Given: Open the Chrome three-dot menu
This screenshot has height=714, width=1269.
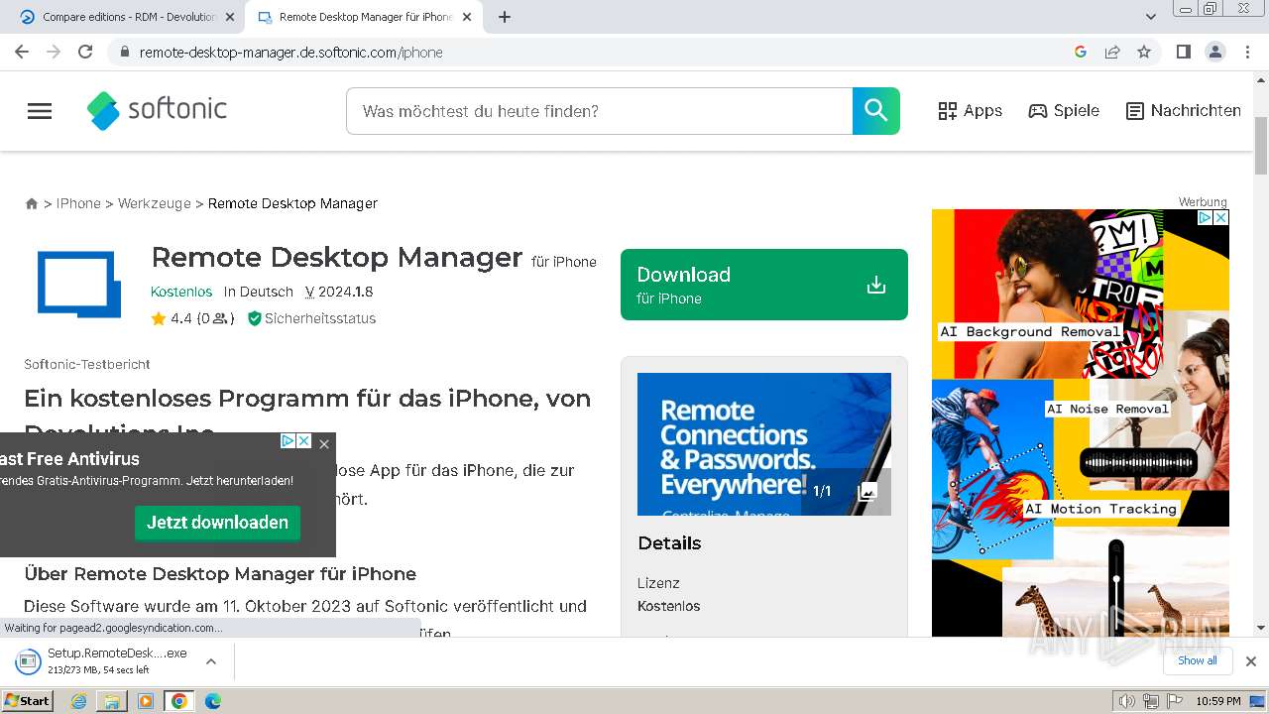Looking at the screenshot, I should [1247, 52].
